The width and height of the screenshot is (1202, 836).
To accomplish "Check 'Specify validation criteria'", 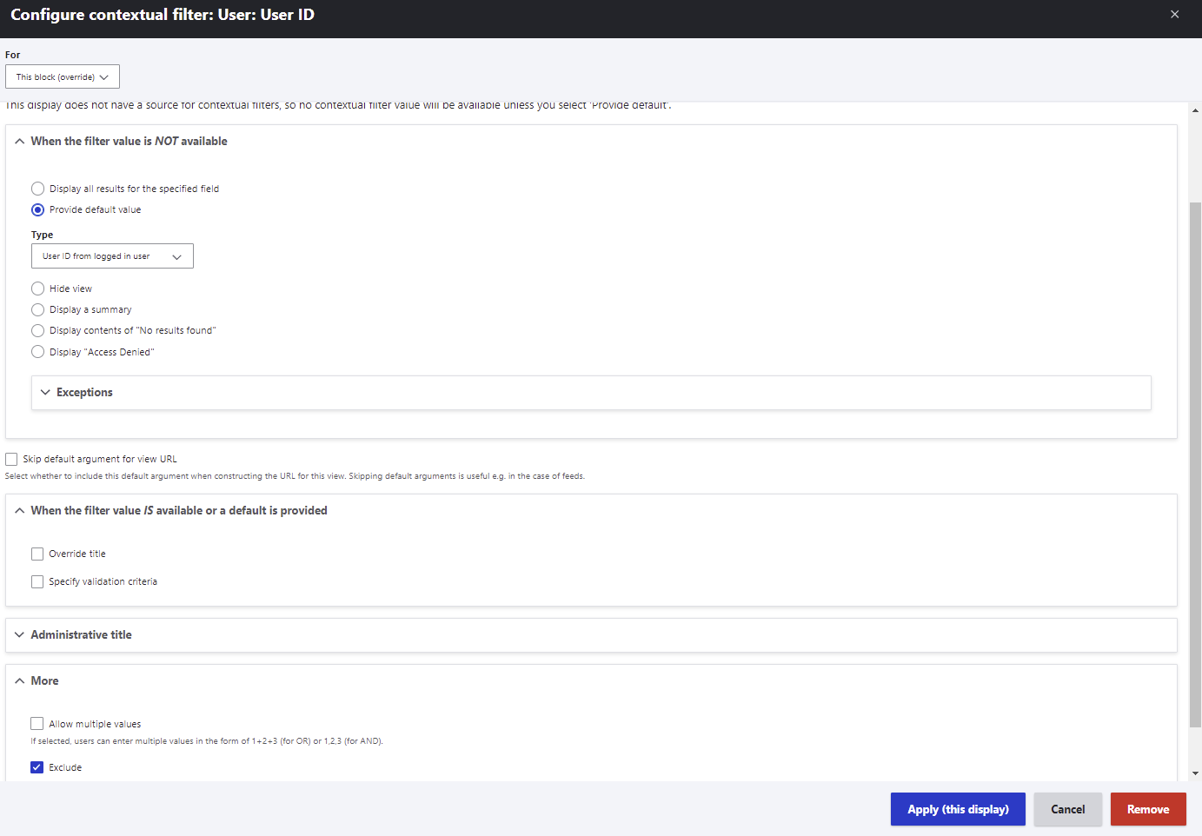I will click(37, 581).
